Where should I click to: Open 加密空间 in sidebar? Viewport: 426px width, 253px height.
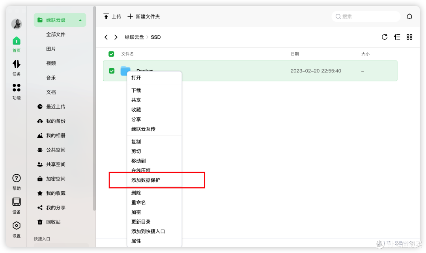51,179
